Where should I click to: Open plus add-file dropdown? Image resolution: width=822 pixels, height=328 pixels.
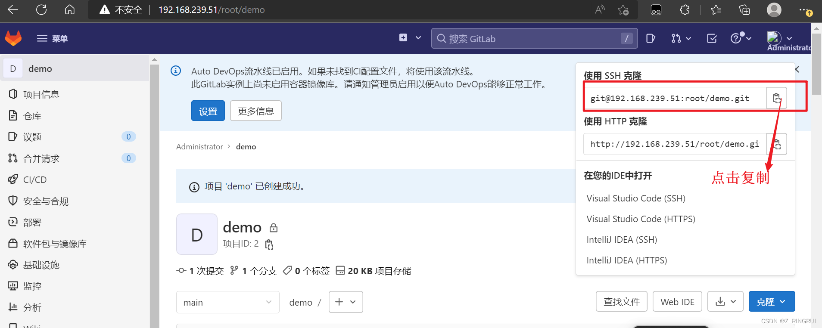click(x=346, y=302)
